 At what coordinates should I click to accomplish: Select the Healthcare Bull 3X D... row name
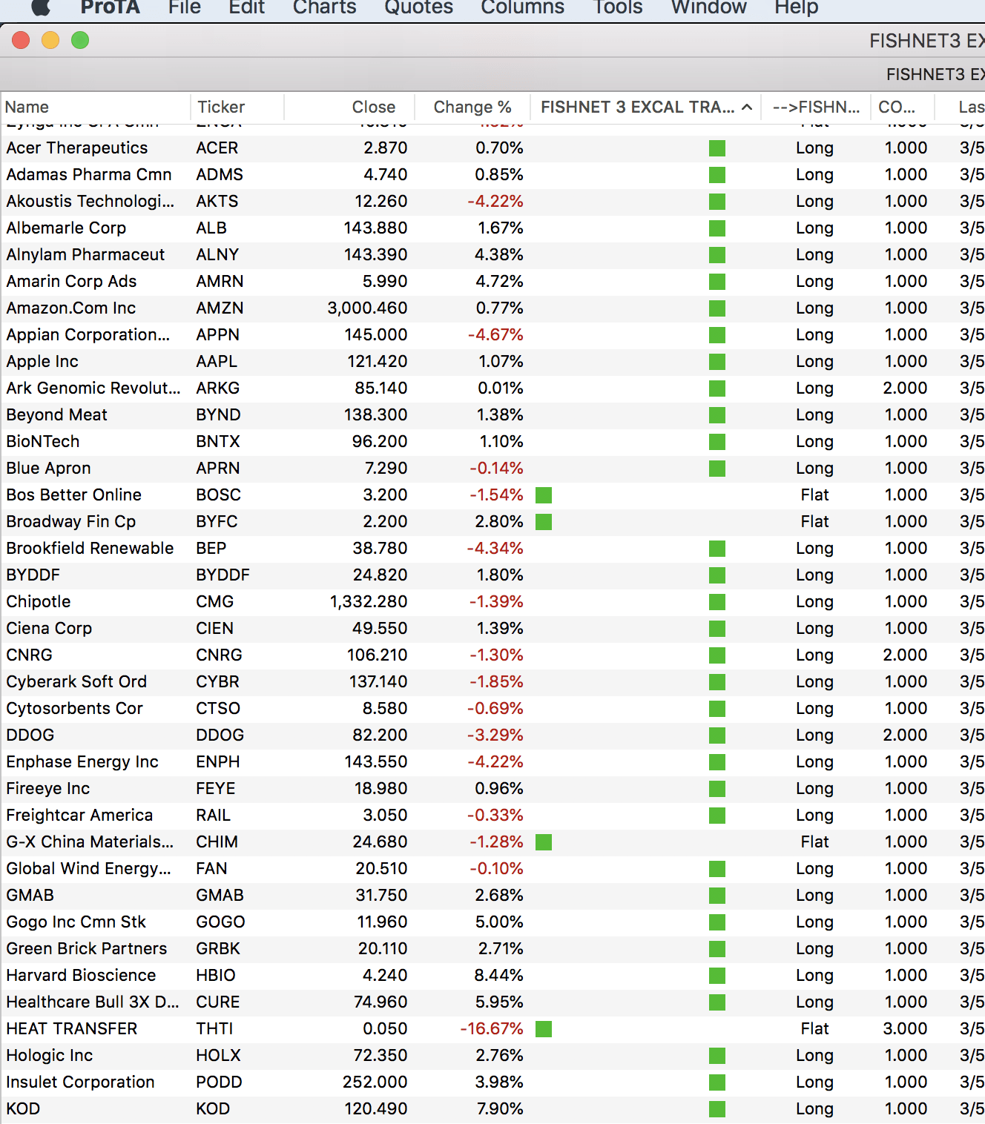93,1002
